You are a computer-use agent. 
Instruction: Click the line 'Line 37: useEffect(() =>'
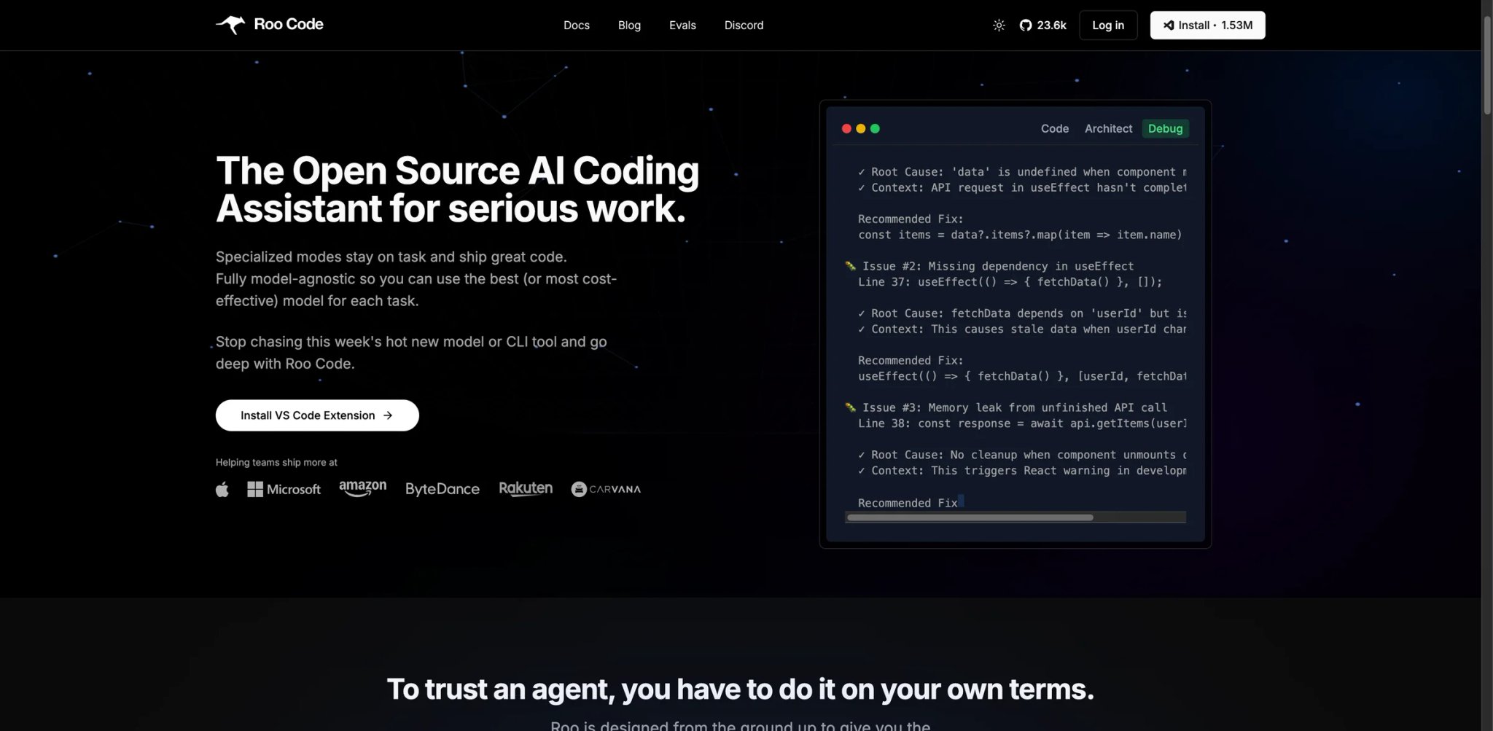point(1010,282)
